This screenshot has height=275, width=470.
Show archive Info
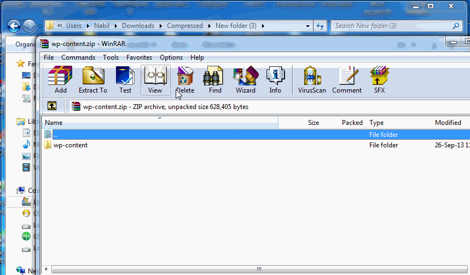[x=275, y=79]
